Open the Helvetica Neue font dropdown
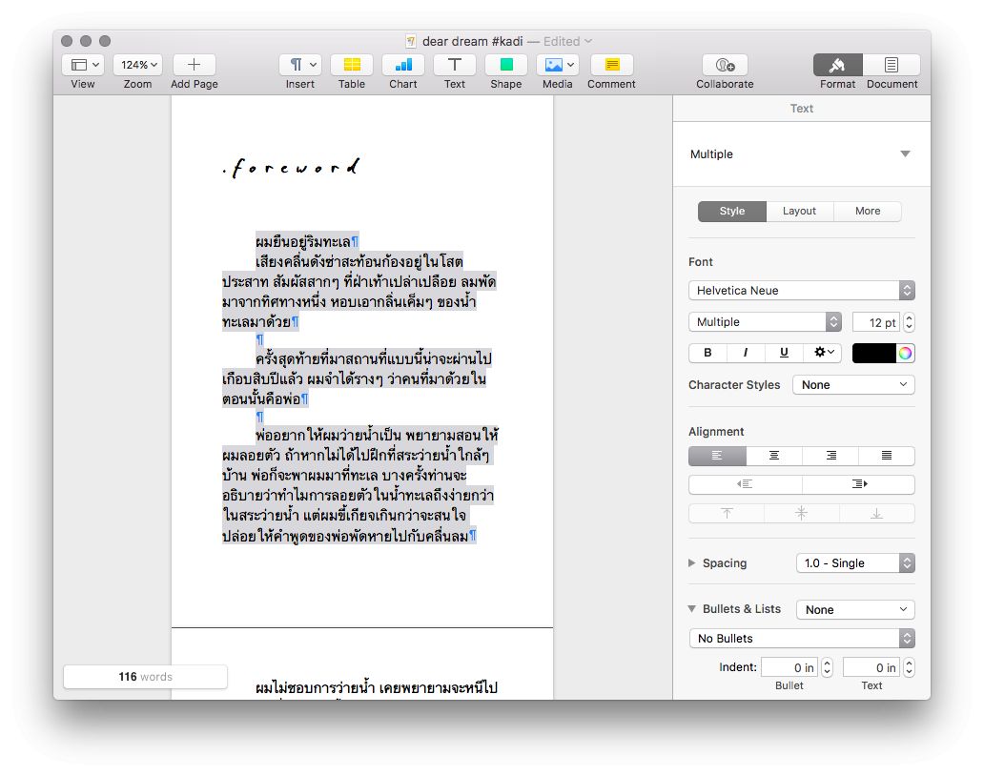This screenshot has width=984, height=776. click(x=801, y=291)
